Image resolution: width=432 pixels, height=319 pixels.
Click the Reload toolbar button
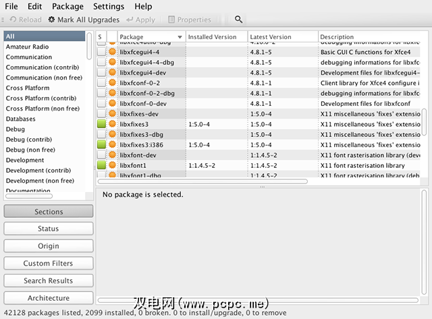tap(26, 20)
